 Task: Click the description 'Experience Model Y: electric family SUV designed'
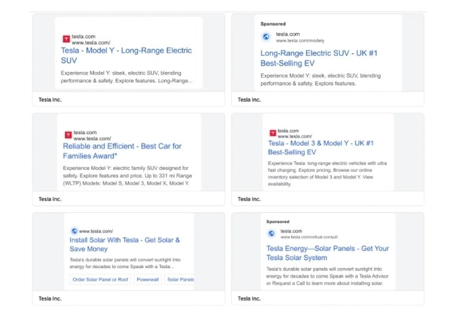click(x=128, y=176)
